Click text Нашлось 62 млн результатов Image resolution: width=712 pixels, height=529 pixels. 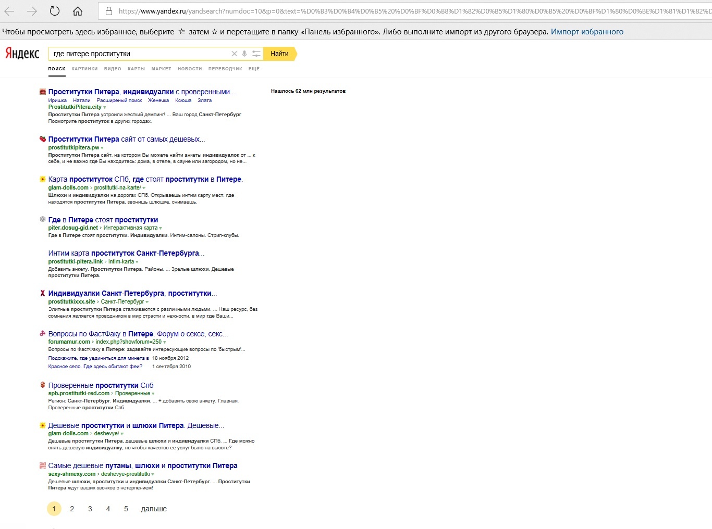308,91
